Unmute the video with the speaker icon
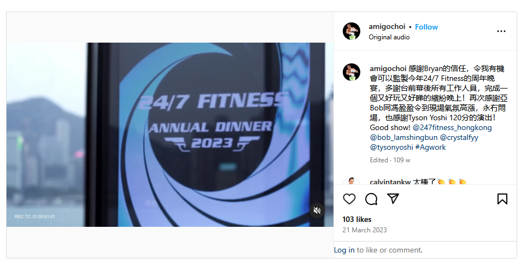Screen dimensions: 521x264 click(317, 210)
